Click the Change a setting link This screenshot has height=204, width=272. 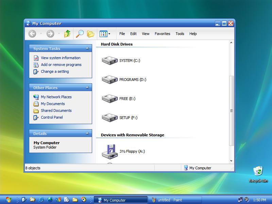[55, 71]
